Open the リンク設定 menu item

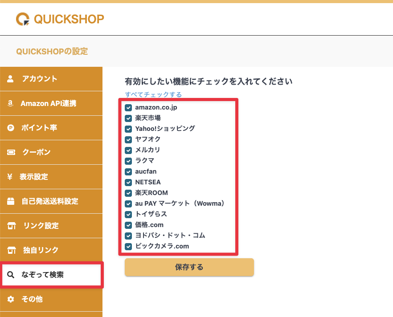click(41, 226)
